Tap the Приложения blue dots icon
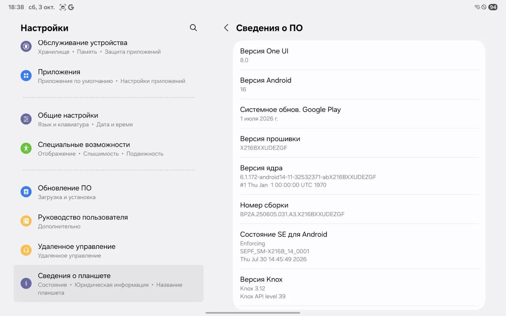Viewport: 506px width, 316px height. (26, 76)
